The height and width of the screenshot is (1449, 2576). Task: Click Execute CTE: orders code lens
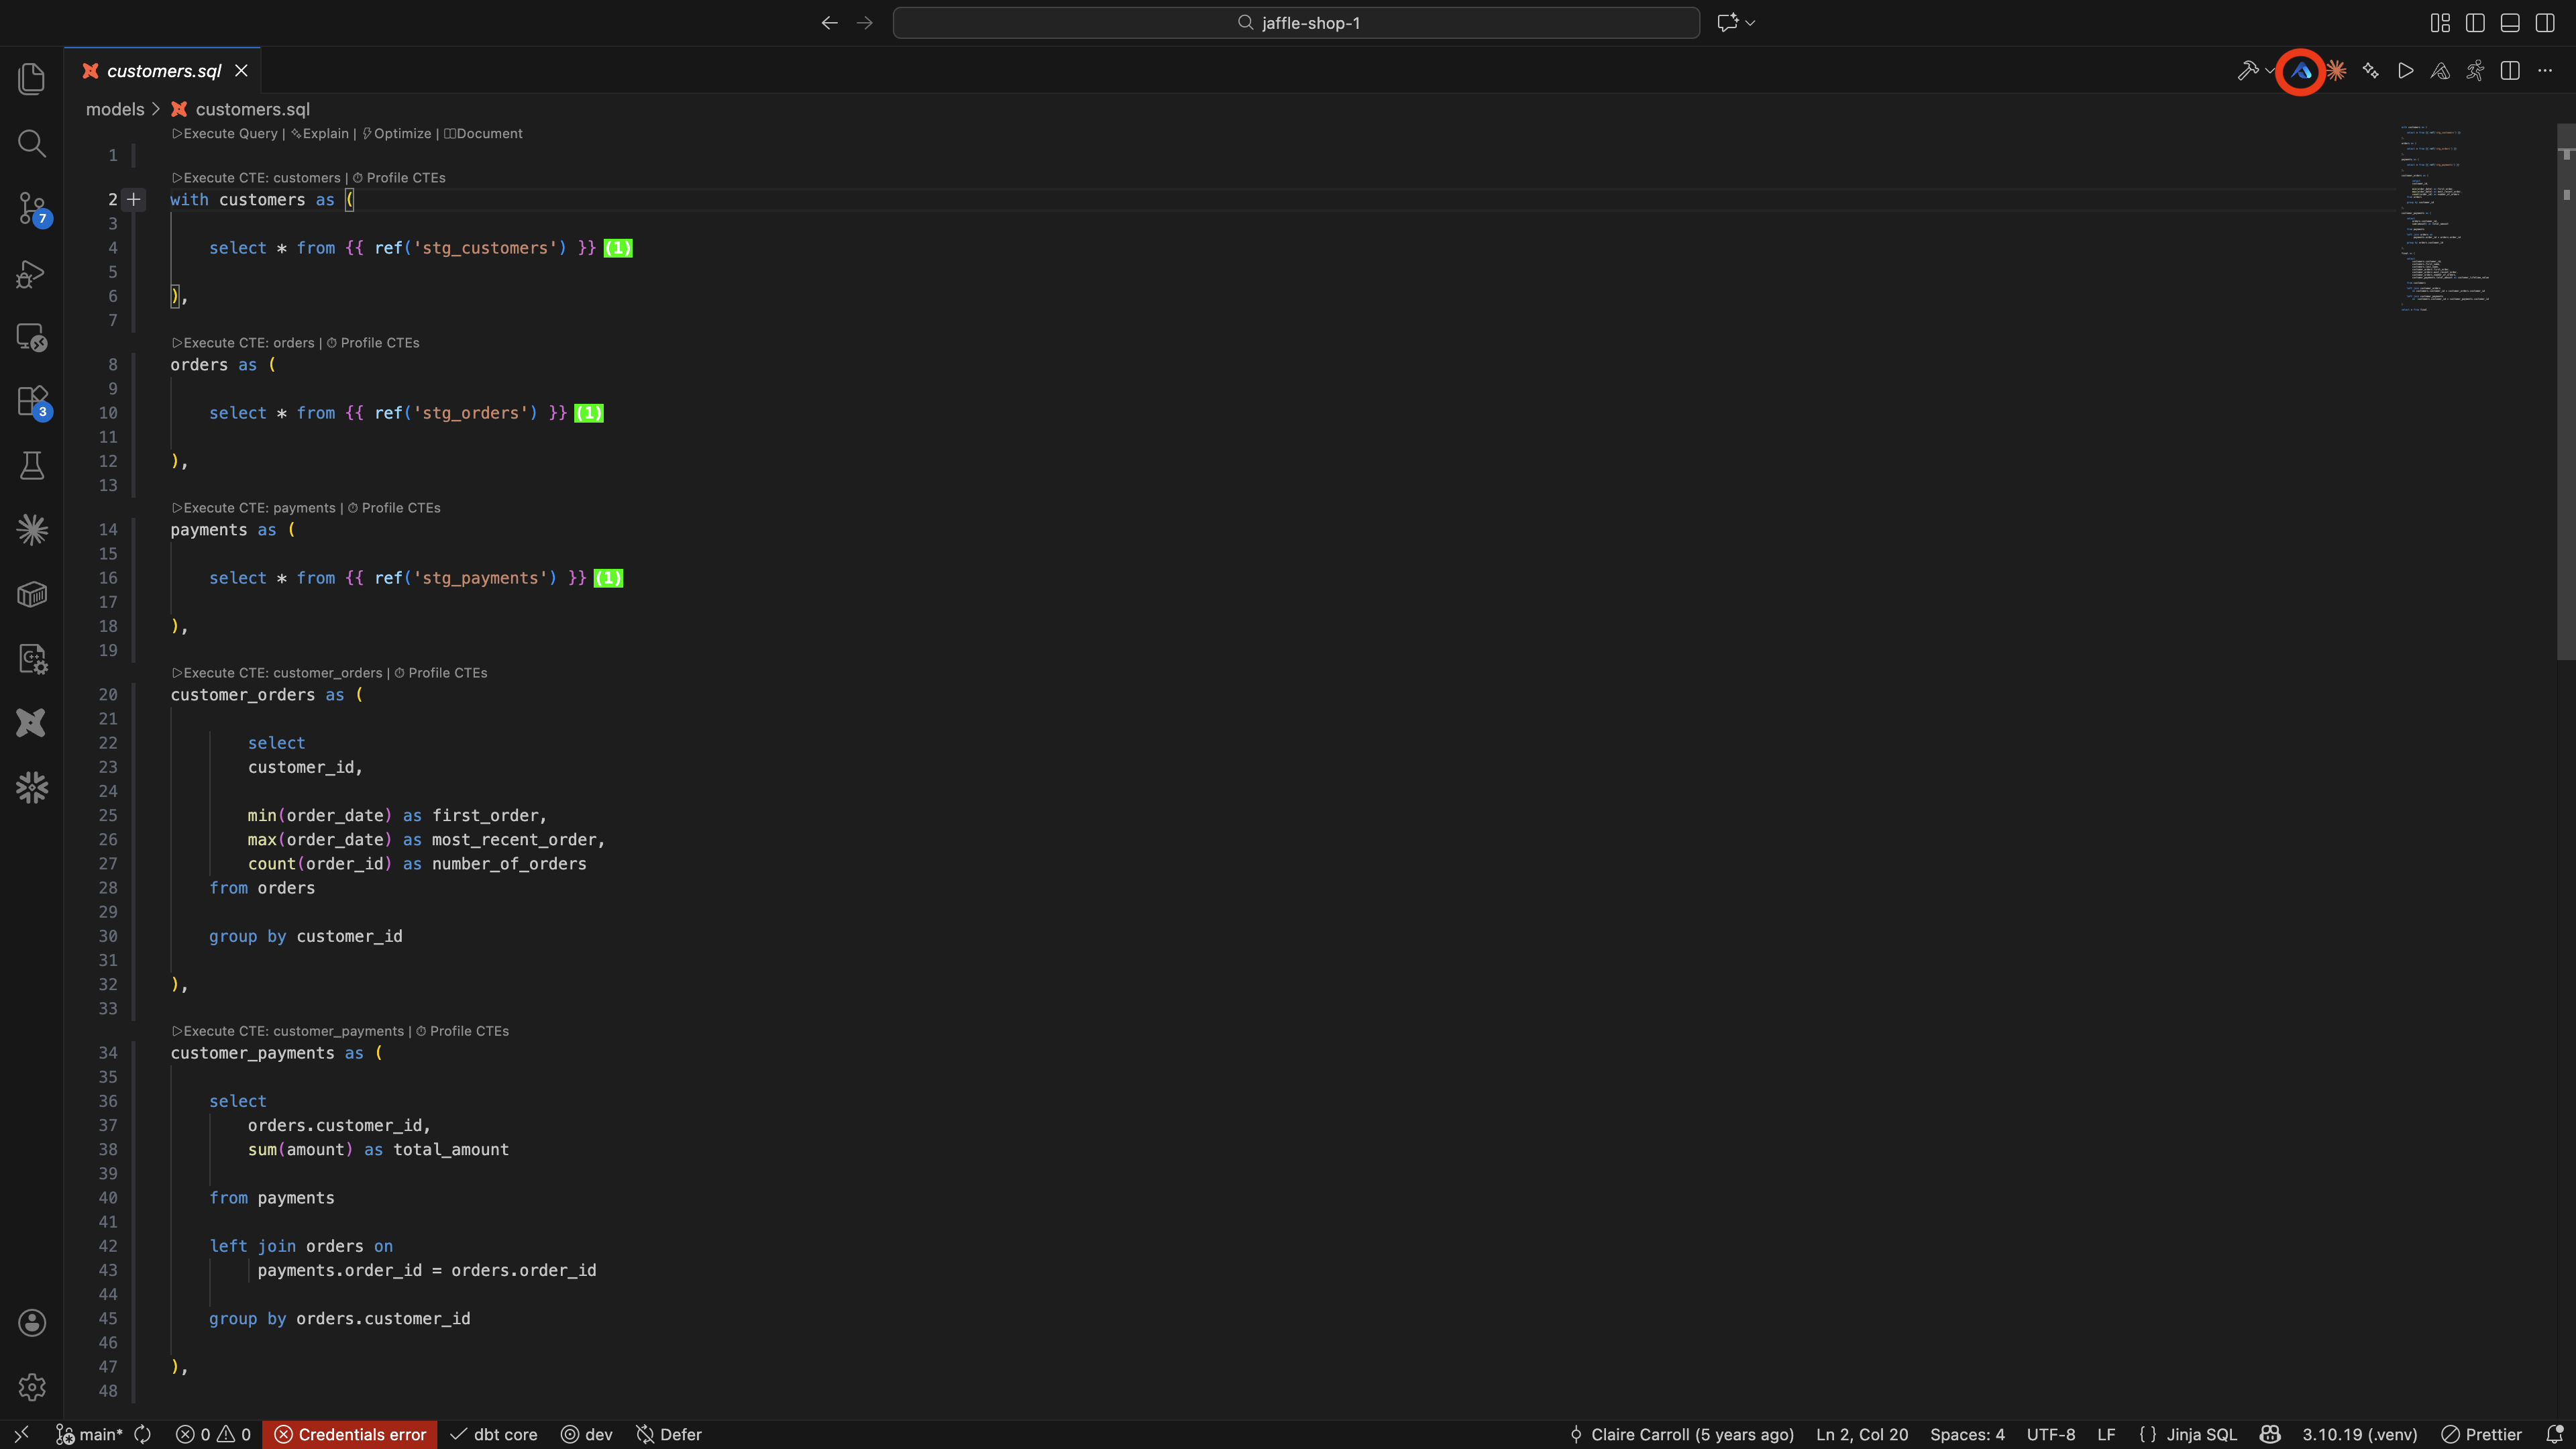243,343
